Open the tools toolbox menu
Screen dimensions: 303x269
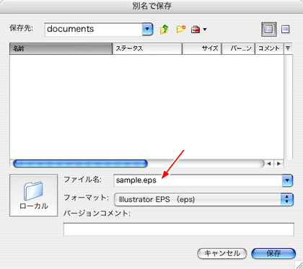(198, 30)
